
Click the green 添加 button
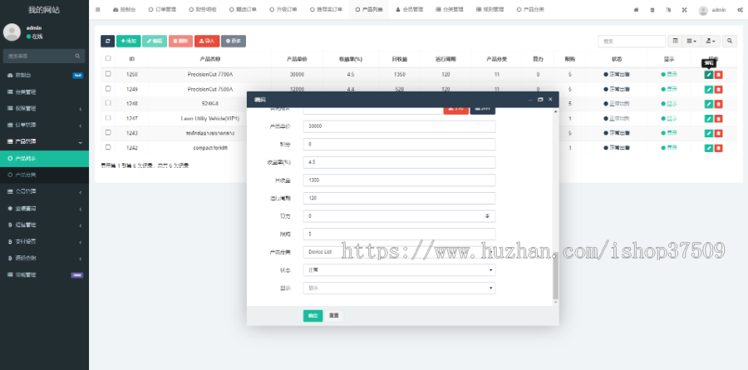[x=128, y=41]
